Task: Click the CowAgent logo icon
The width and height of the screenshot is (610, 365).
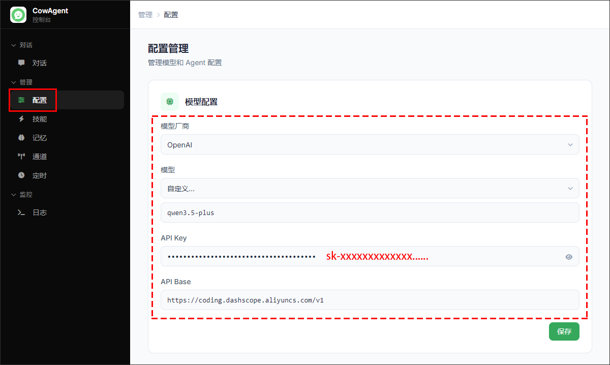Action: tap(18, 15)
